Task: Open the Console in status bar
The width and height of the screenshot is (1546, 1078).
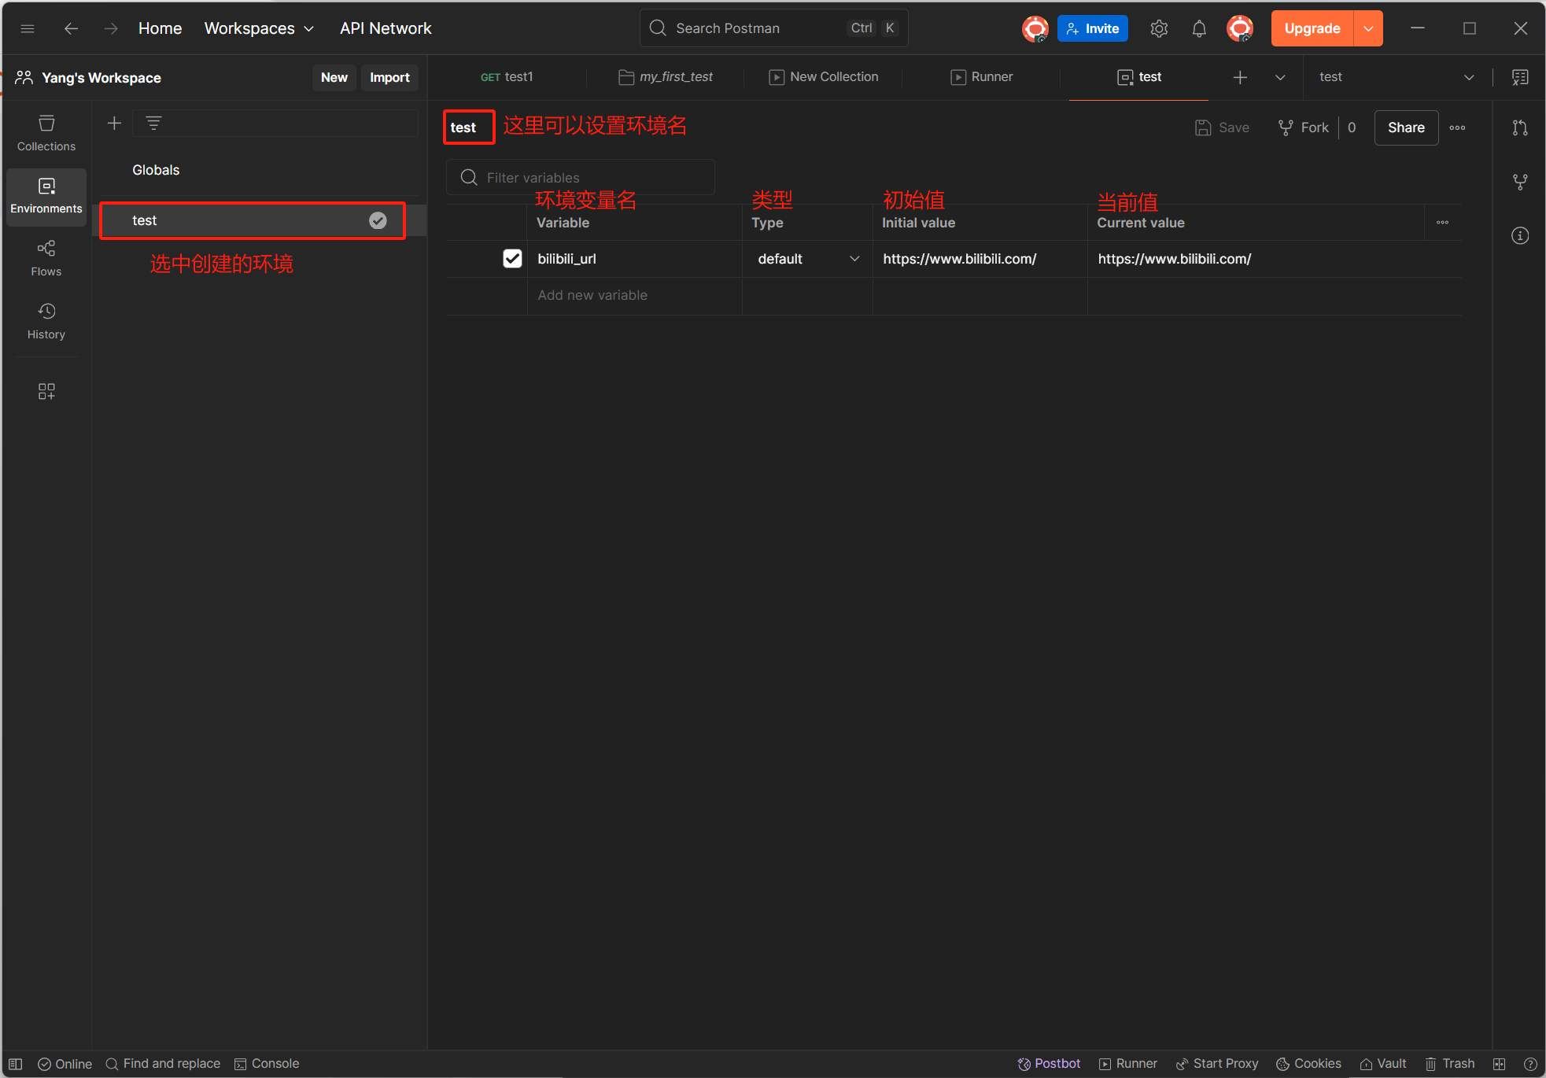Action: click(267, 1064)
